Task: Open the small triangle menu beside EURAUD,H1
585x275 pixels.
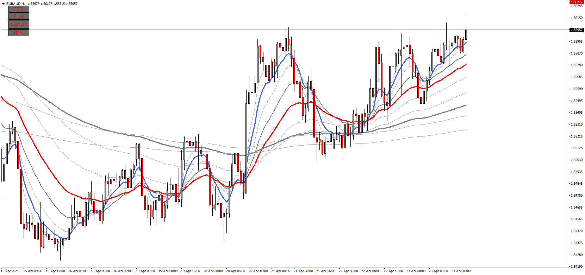Action: (3, 4)
